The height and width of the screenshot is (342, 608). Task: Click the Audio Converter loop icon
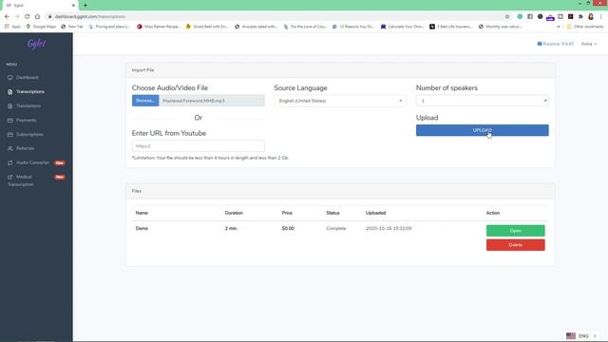[10, 162]
